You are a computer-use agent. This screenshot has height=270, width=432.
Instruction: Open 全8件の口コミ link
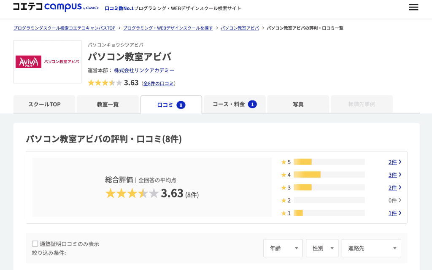[x=159, y=84]
